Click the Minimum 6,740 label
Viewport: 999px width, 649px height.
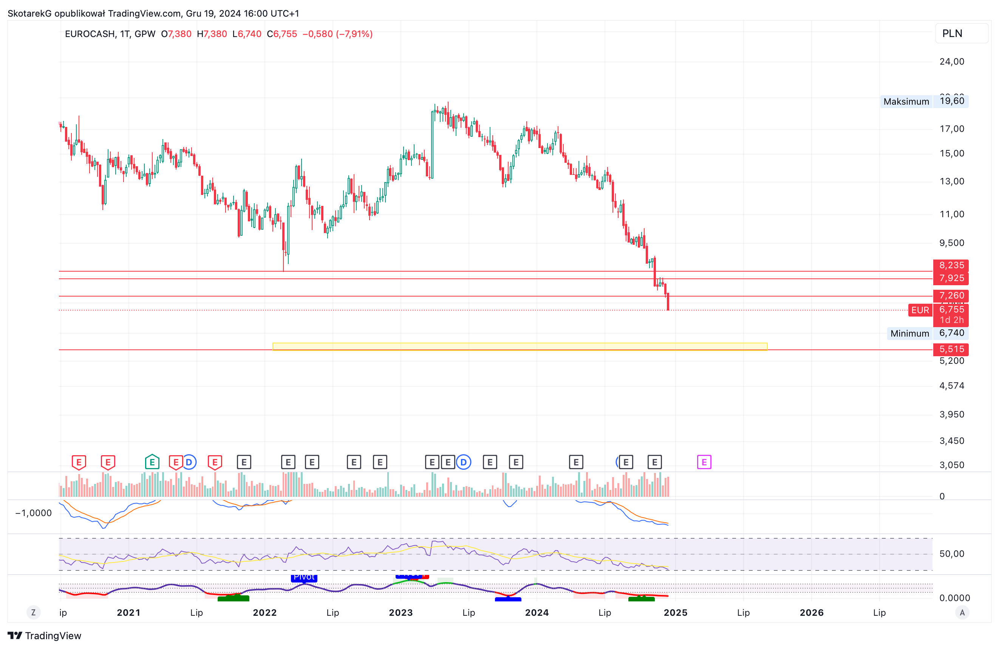tap(928, 333)
